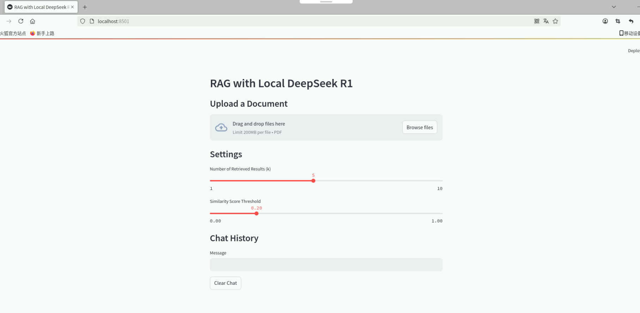Focus the Message input field
Viewport: 640px width, 313px height.
tap(326, 265)
